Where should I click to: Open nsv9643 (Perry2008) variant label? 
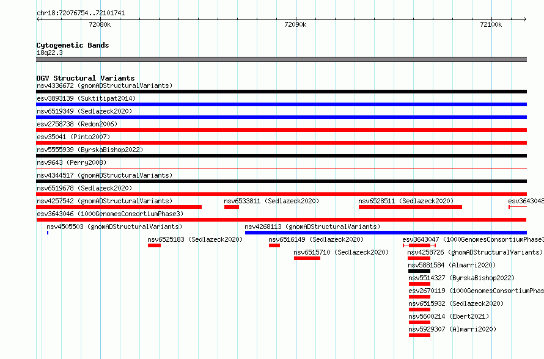click(x=72, y=162)
